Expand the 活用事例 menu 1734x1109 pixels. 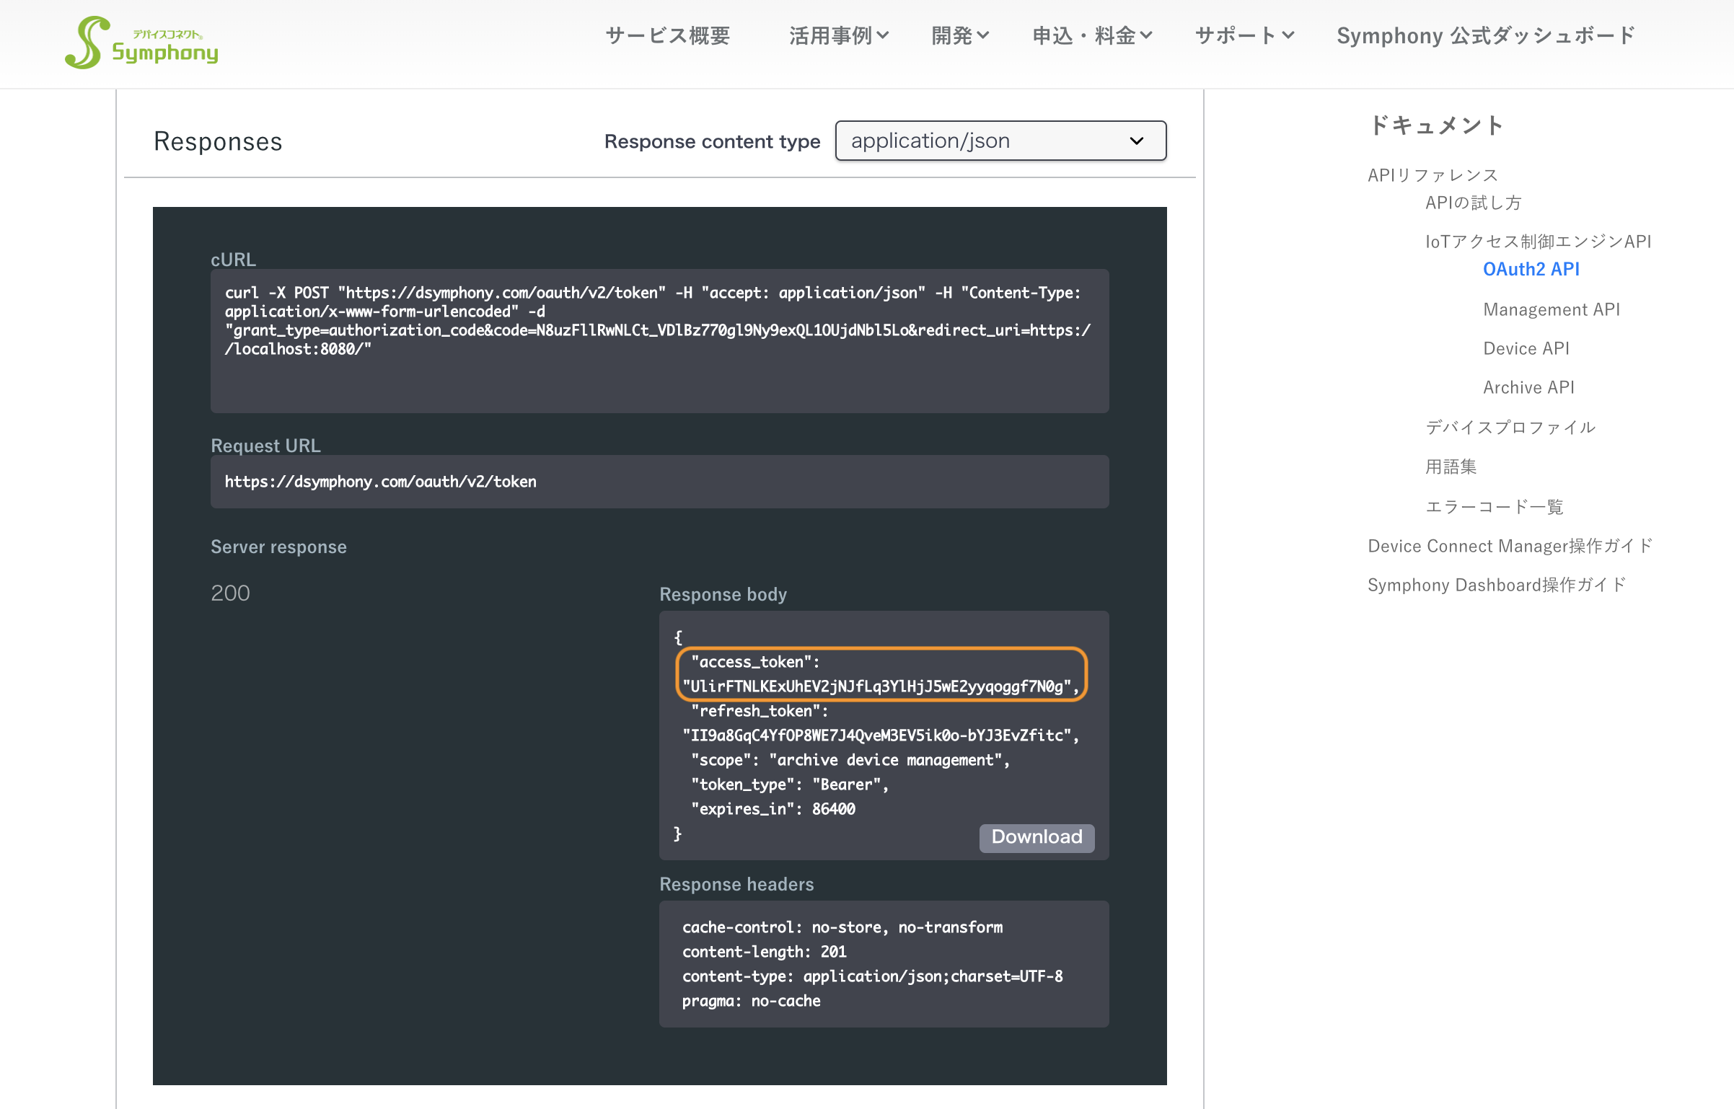point(838,35)
